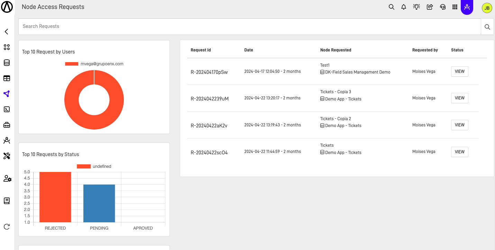The height and width of the screenshot is (250, 495).
Task: Open the JB user avatar menu
Action: coord(487,8)
